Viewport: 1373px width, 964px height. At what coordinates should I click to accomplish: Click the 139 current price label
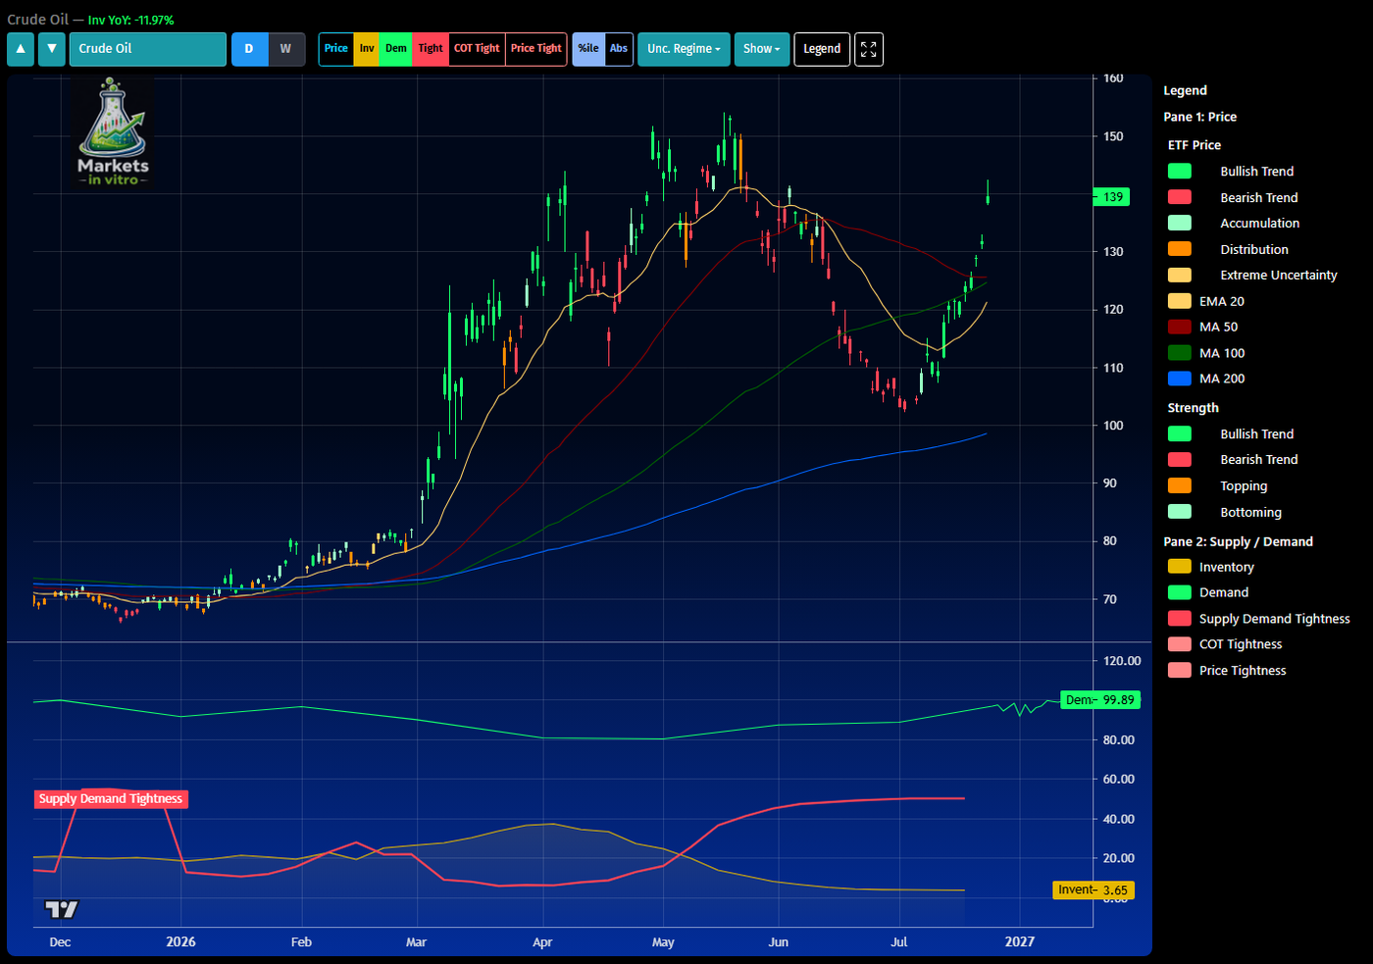coord(1113,197)
